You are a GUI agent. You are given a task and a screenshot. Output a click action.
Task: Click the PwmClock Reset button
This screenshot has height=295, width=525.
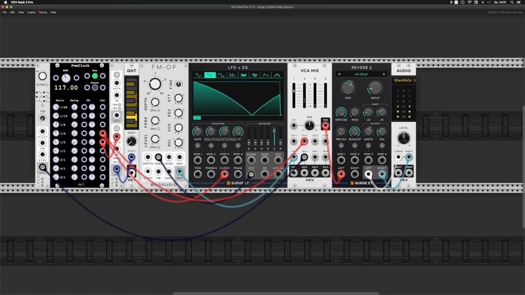95,88
